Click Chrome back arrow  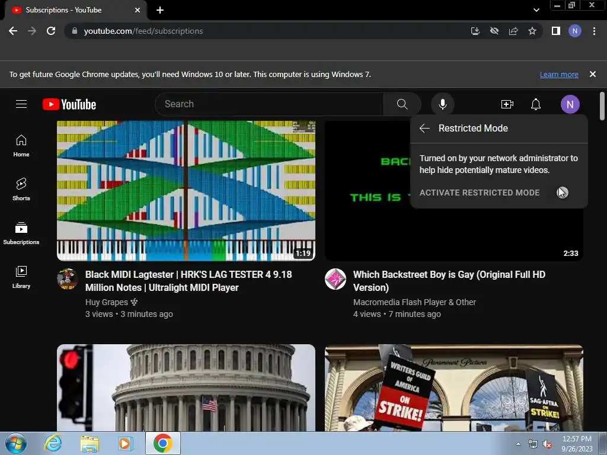[13, 31]
